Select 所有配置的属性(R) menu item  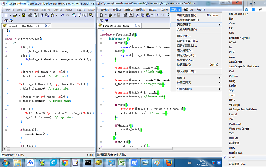(x=196, y=20)
